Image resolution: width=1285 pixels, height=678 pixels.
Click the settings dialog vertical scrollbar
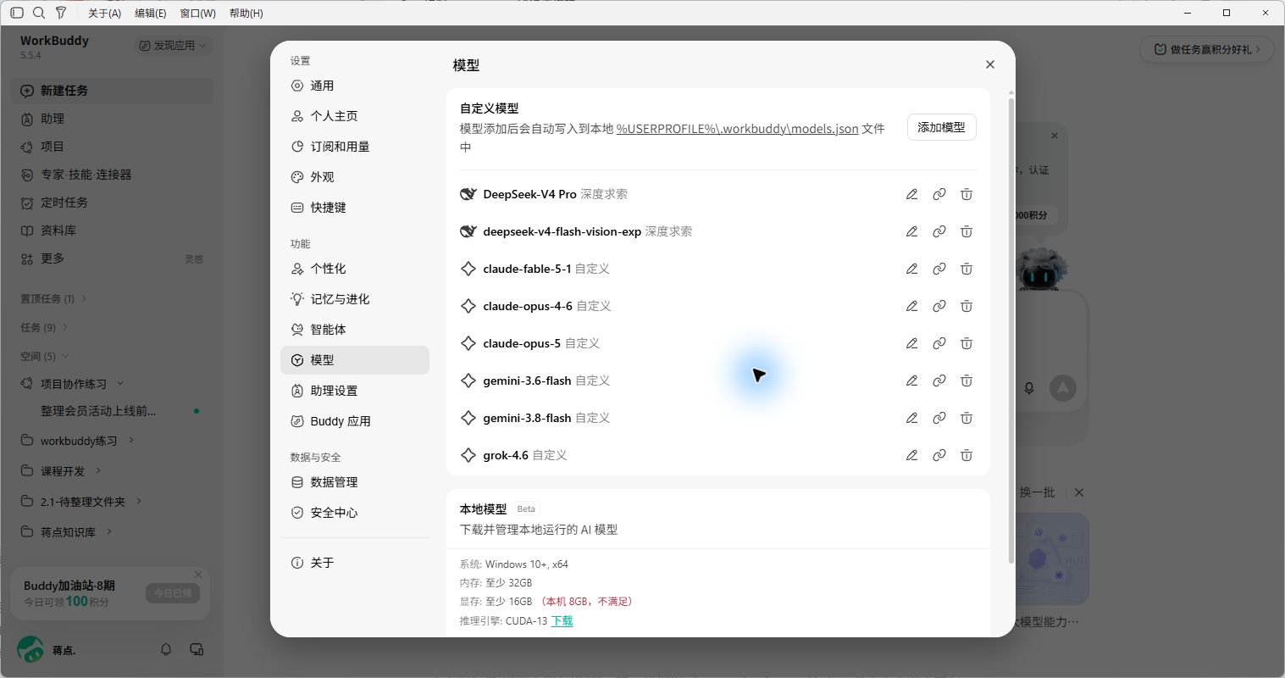pyautogui.click(x=1011, y=331)
